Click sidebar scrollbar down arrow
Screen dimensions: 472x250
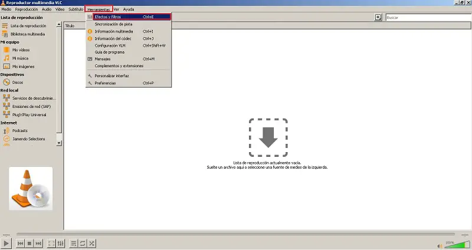click(59, 143)
